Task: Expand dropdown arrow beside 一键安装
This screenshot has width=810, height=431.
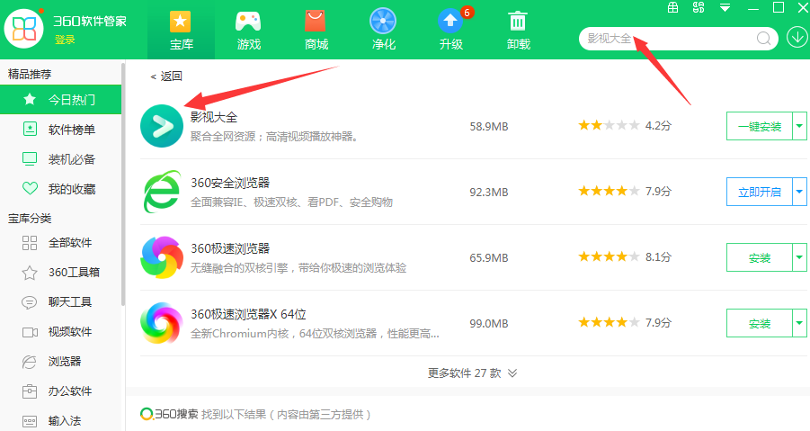Action: 799,126
